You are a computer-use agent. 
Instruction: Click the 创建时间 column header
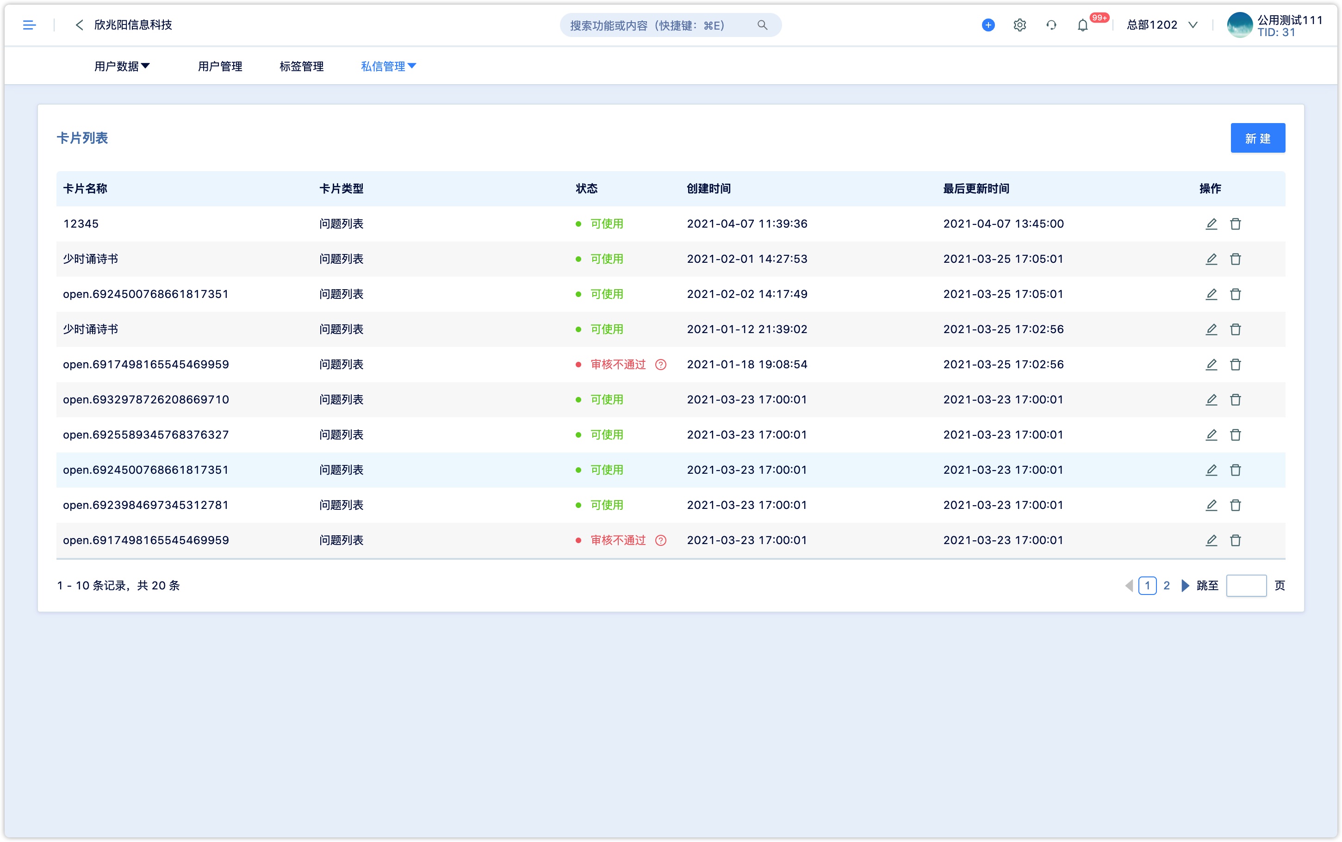pos(709,189)
